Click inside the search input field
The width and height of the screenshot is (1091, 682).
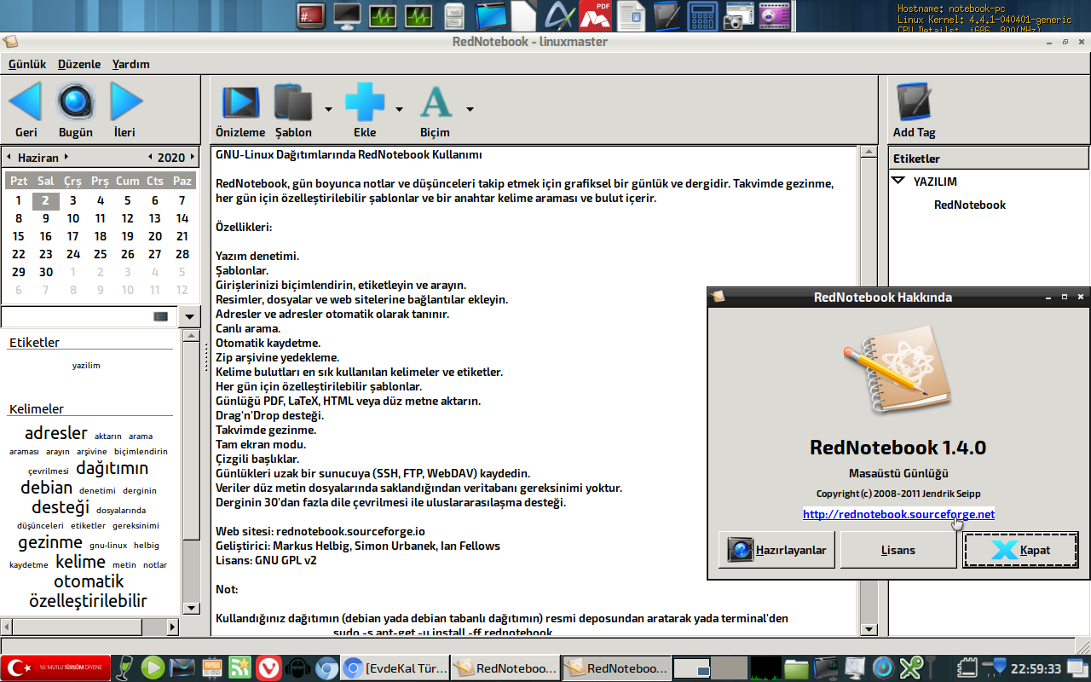(89, 316)
